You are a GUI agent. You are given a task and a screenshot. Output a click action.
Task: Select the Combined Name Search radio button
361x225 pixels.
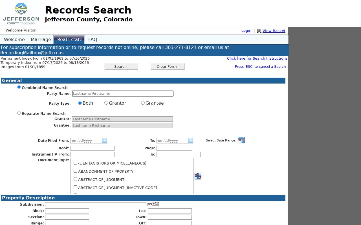(x=19, y=87)
